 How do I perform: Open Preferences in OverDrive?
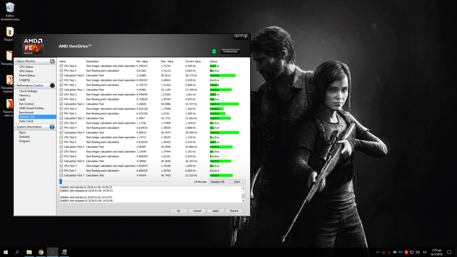[230, 51]
